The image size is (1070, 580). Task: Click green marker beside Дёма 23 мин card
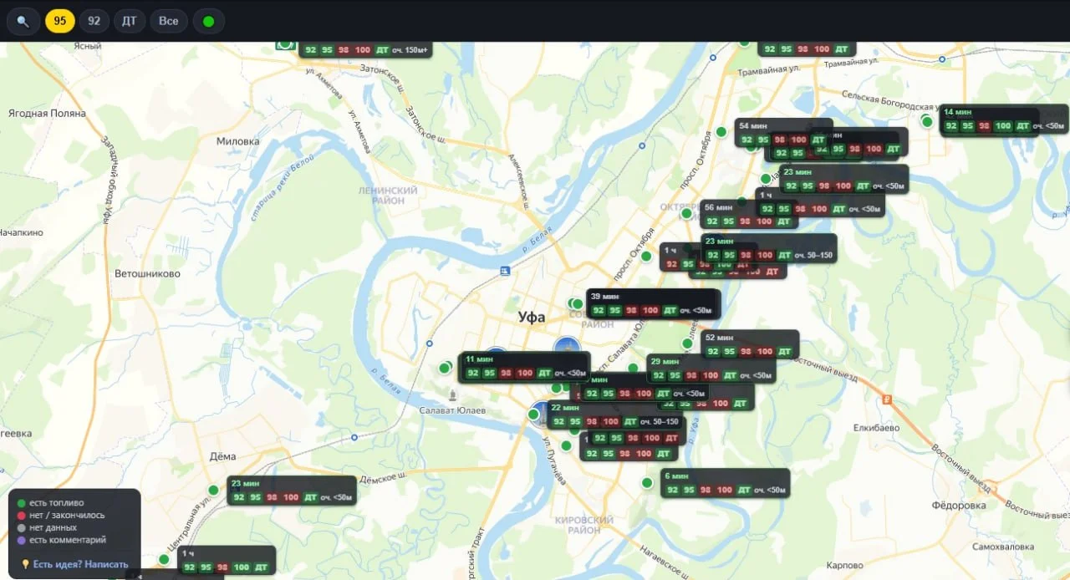pyautogui.click(x=213, y=491)
